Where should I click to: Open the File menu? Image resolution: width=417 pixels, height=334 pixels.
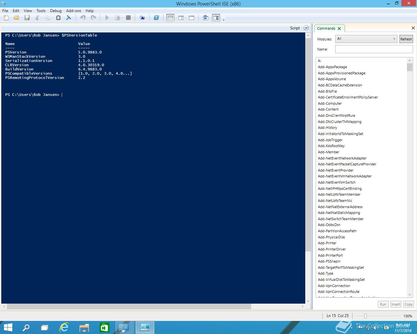pyautogui.click(x=5, y=11)
